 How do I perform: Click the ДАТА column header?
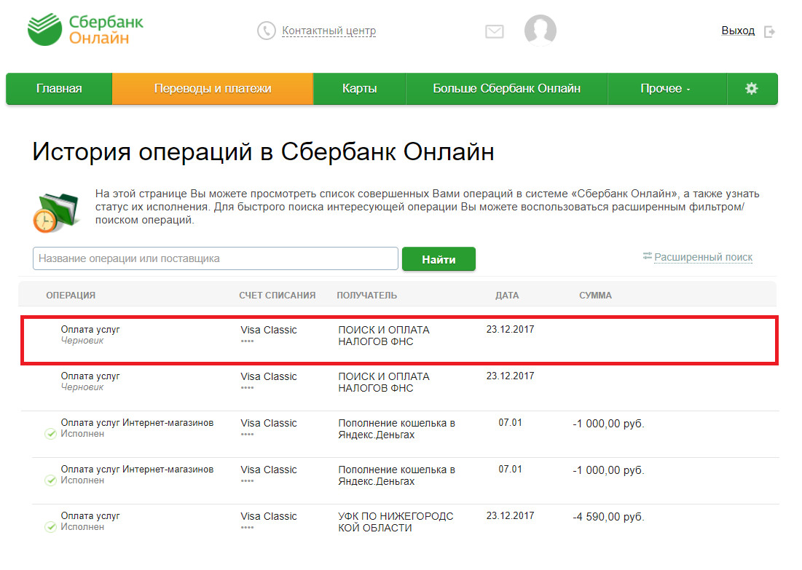507,296
